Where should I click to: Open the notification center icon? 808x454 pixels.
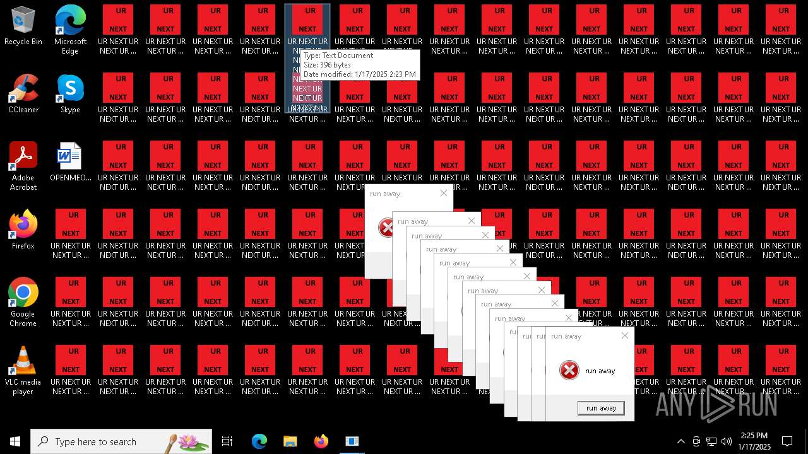(787, 441)
